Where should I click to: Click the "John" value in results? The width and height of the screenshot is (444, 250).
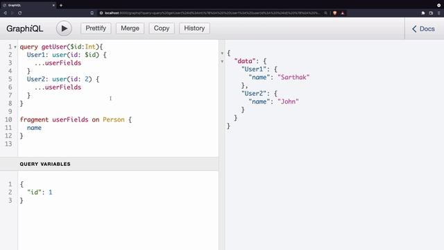[288, 101]
